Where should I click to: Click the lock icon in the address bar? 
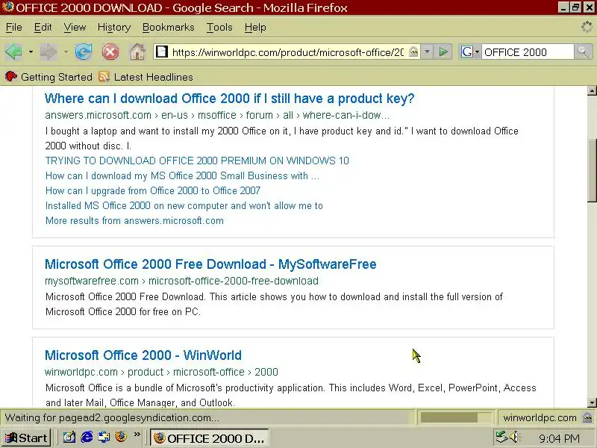(413, 52)
